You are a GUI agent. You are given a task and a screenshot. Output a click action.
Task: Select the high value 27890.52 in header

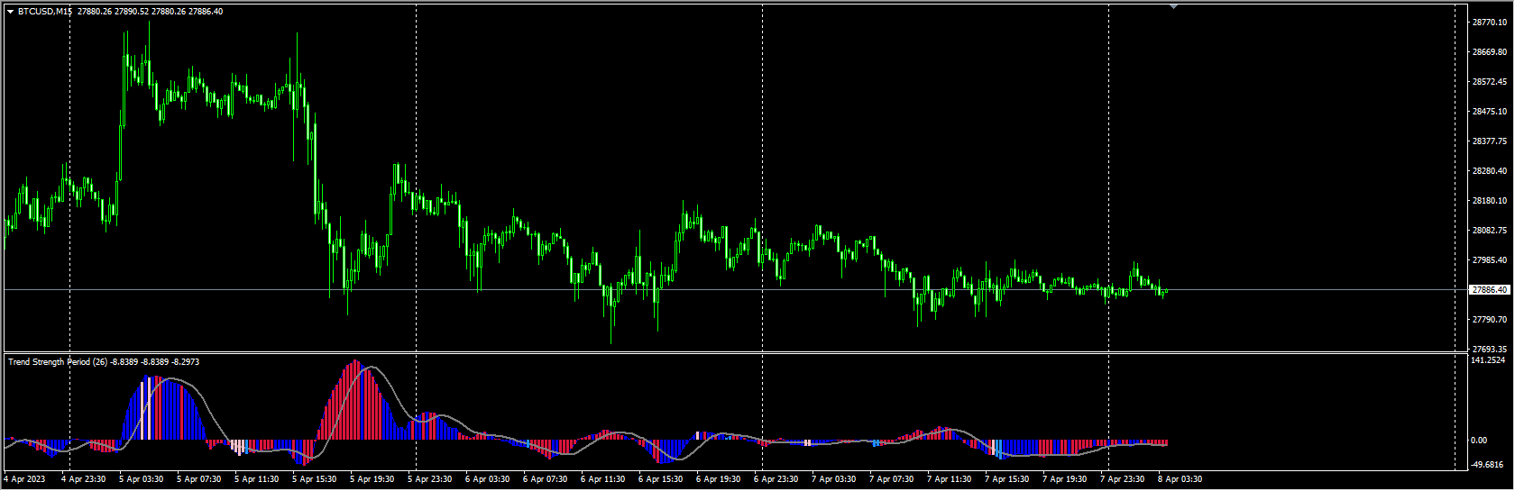point(132,12)
